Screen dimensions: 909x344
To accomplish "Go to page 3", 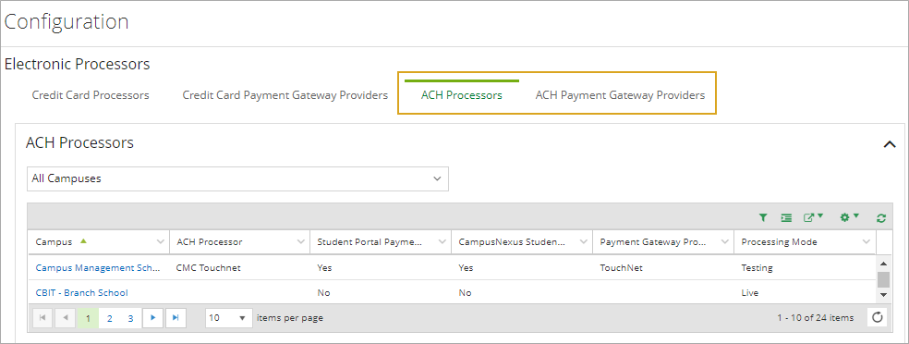I will pyautogui.click(x=130, y=318).
